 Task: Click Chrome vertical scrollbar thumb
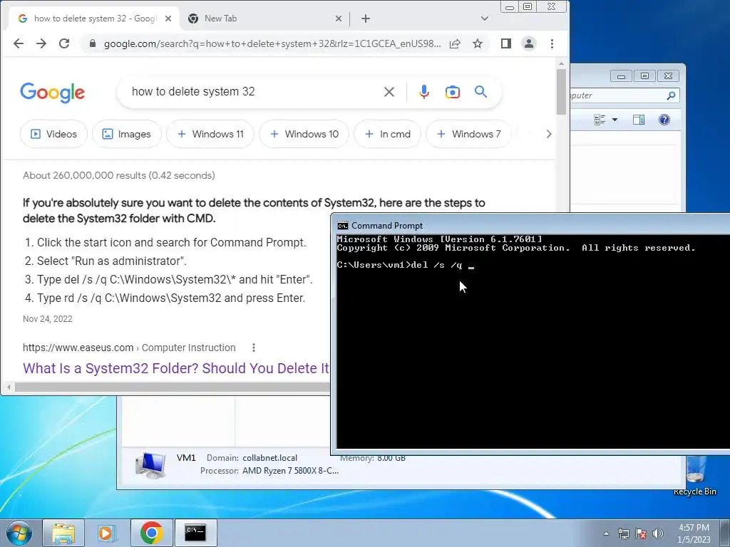(x=561, y=91)
